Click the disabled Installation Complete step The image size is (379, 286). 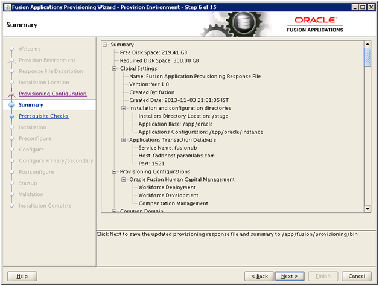coord(45,206)
